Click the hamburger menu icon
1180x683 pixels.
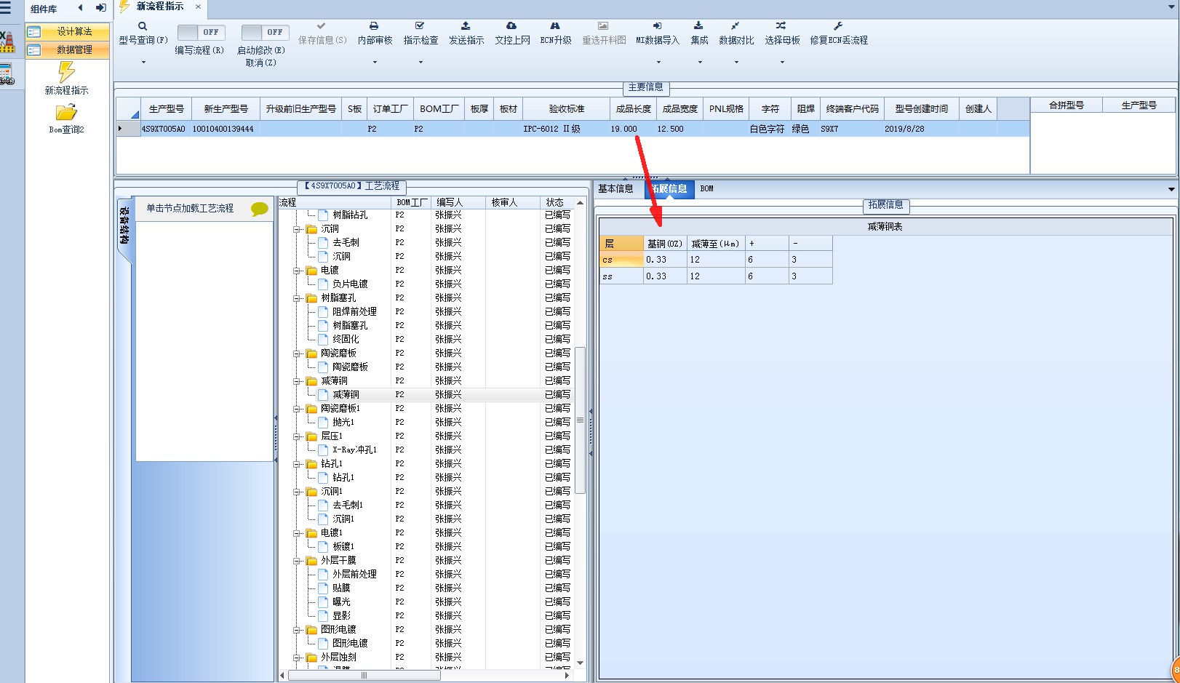click(x=6, y=8)
